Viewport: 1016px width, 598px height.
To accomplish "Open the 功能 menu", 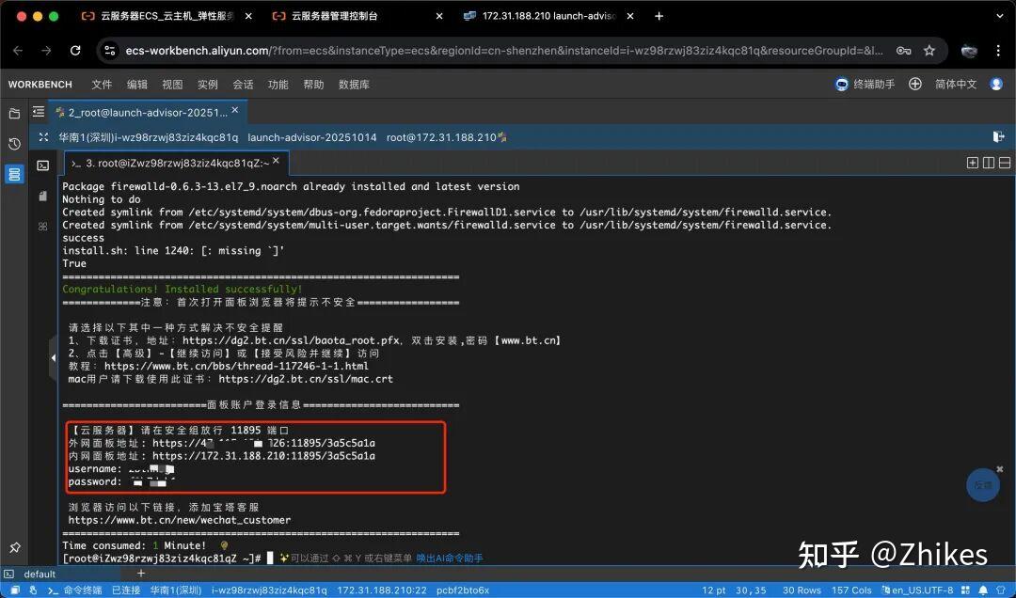I will click(278, 85).
